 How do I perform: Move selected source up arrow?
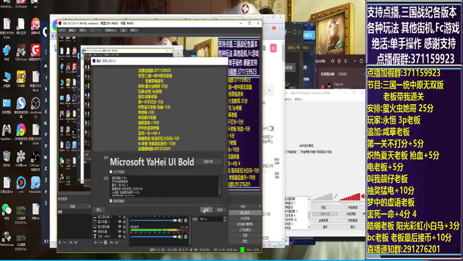coord(111,242)
